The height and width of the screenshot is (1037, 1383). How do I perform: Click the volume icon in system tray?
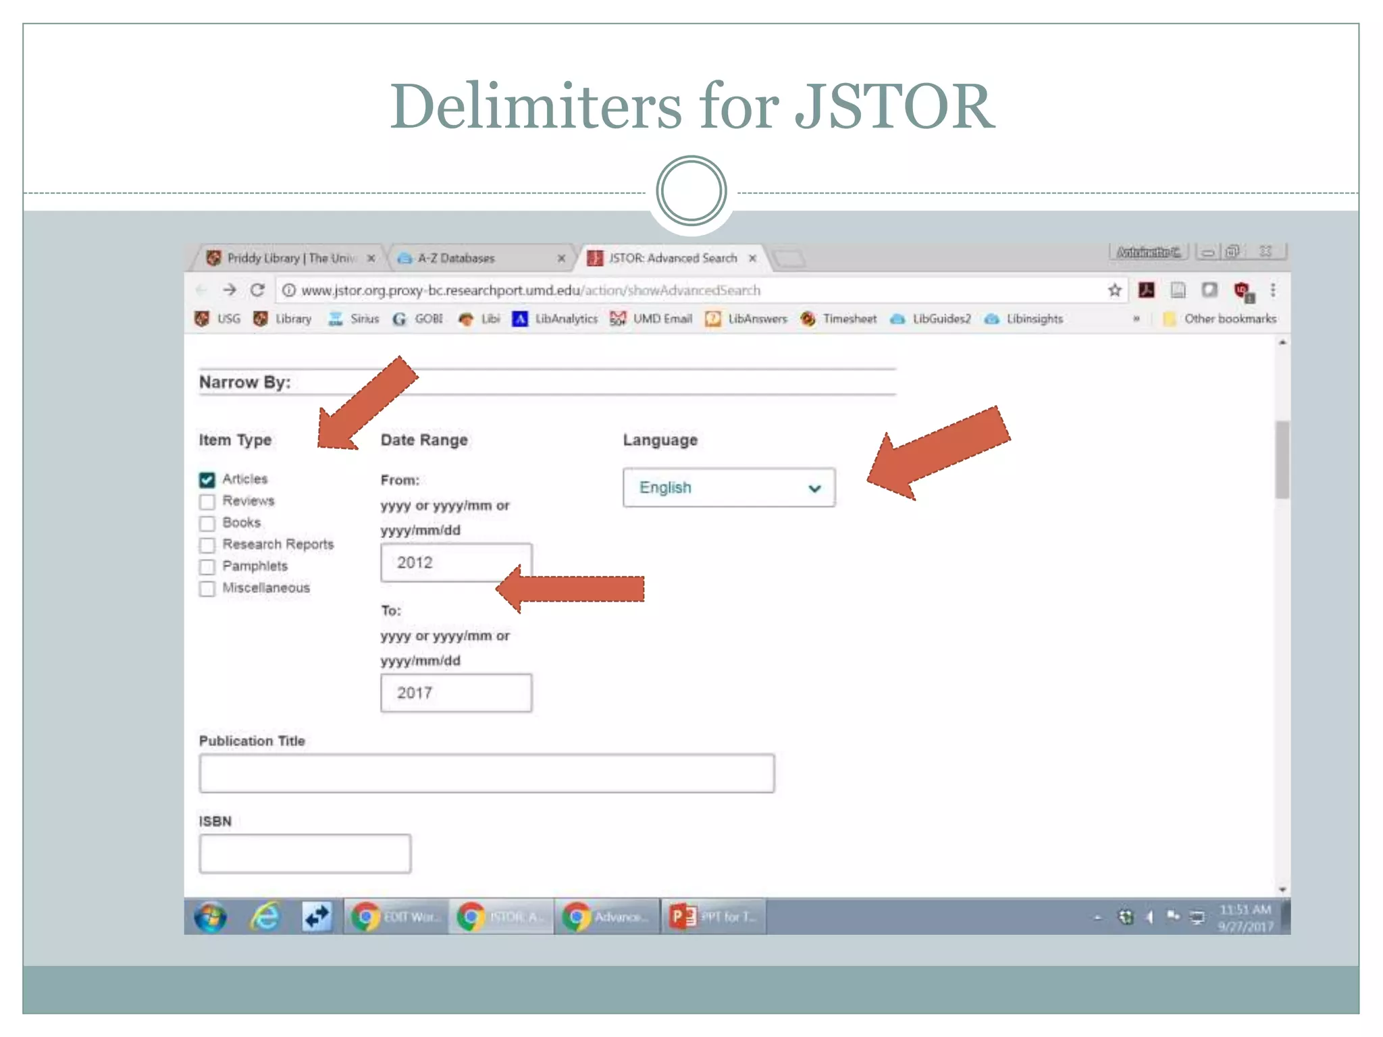(x=1149, y=917)
